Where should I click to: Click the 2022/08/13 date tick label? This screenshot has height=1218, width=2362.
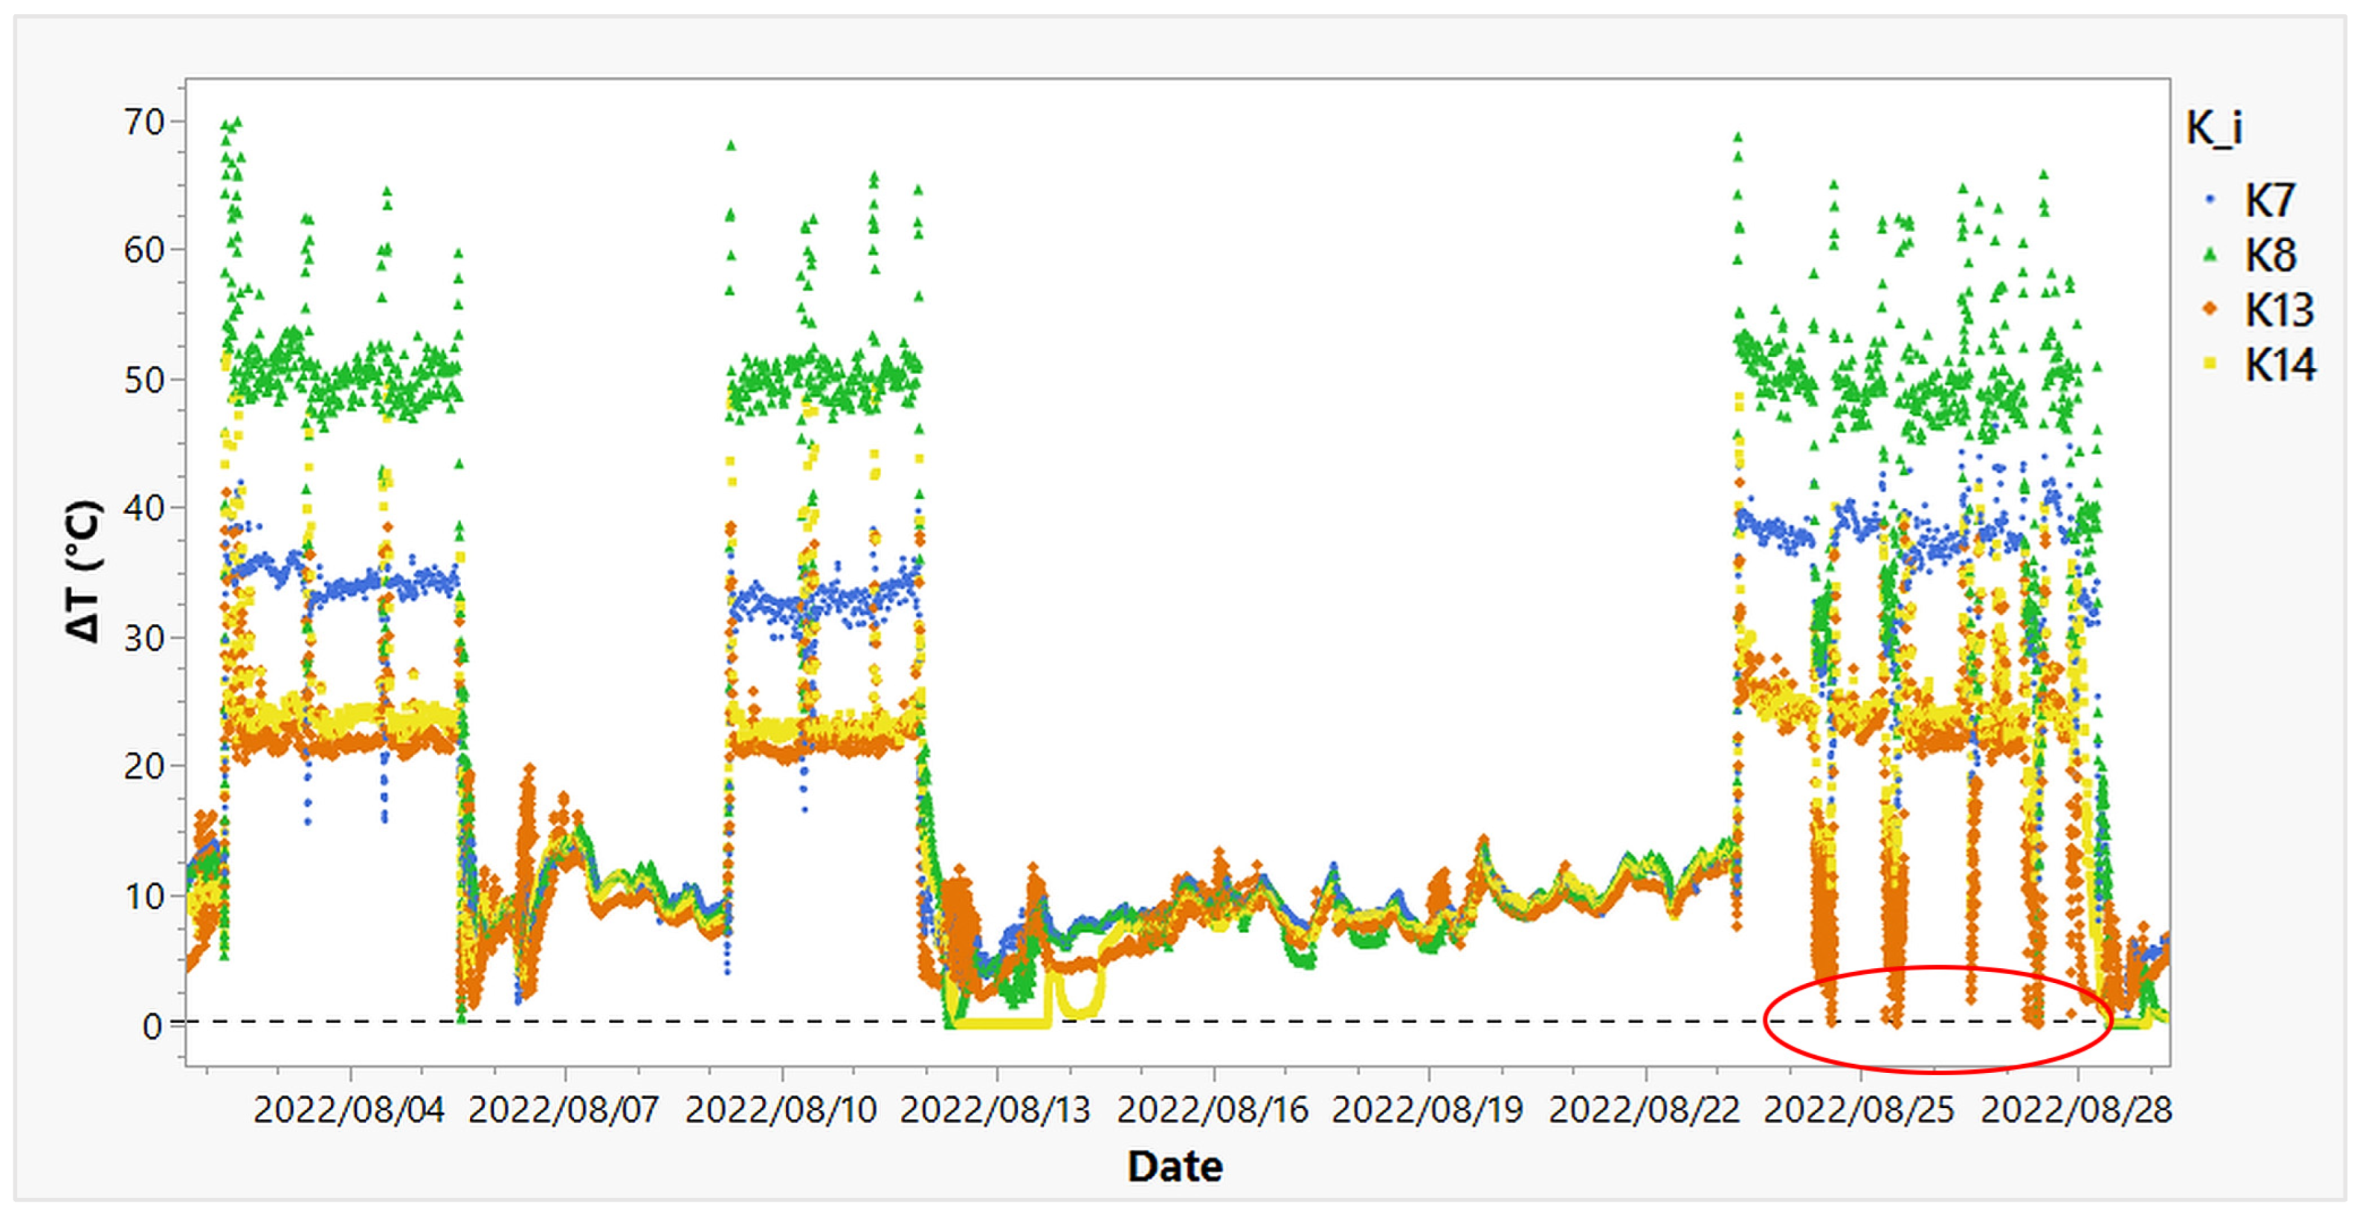pyautogui.click(x=995, y=1109)
